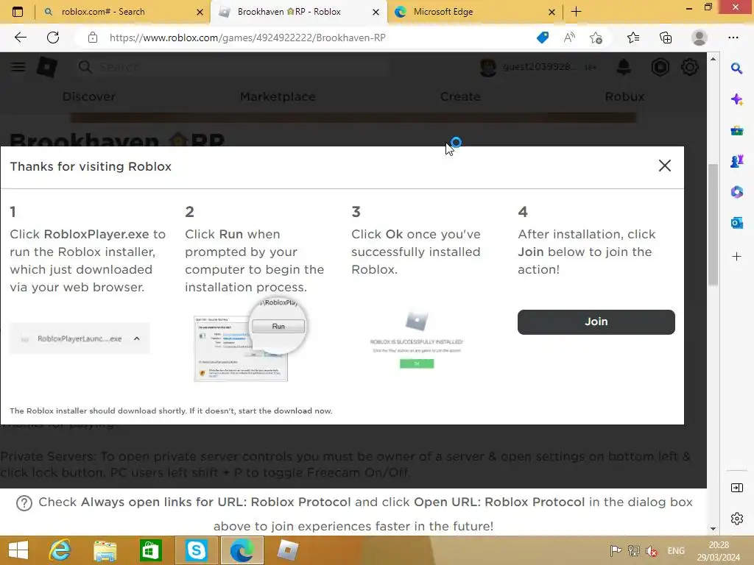Open the Edge sidebar Search icon
Image resolution: width=754 pixels, height=565 pixels.
[x=736, y=68]
